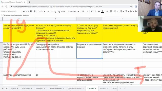Toggle strikethrough formatting

tap(99, 11)
